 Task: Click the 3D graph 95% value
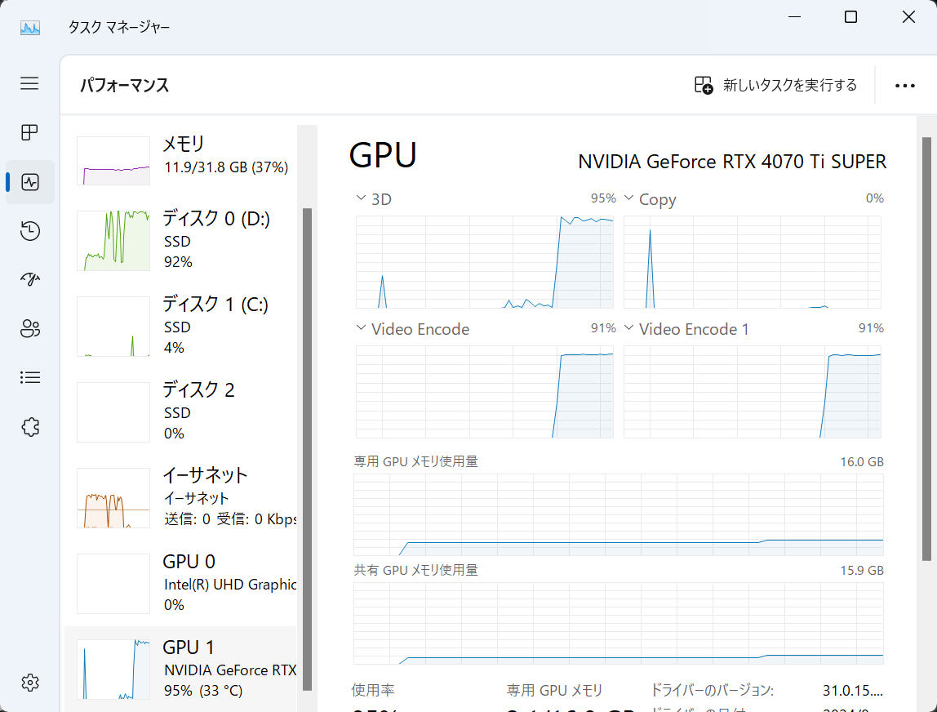603,198
